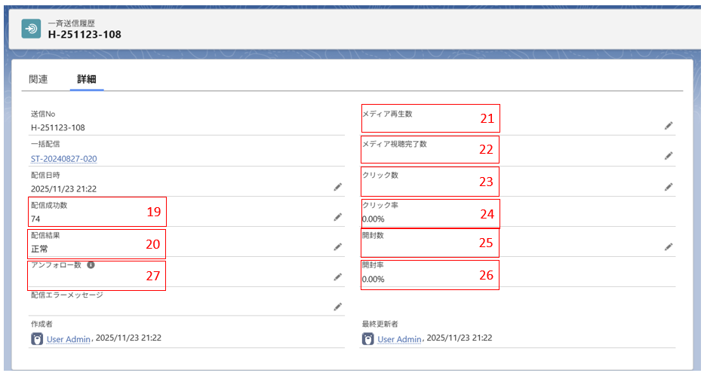Click the 作成者 User Admin avatar icon

[37, 338]
